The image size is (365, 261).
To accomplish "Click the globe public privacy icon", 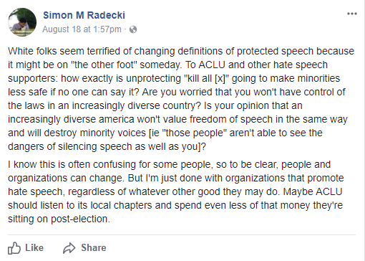I will (133, 29).
